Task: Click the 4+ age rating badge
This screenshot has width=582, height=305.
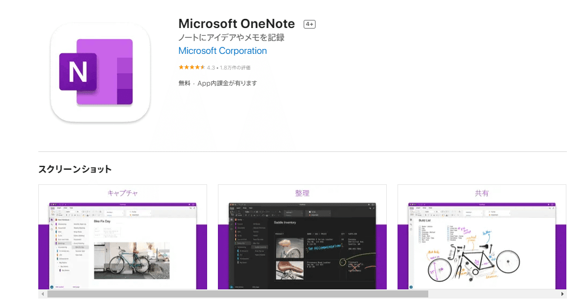Action: pos(309,24)
